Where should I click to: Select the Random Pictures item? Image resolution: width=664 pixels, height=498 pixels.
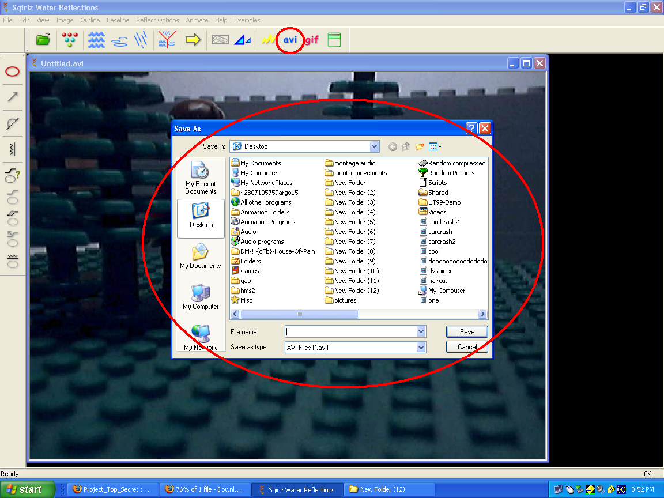point(446,173)
